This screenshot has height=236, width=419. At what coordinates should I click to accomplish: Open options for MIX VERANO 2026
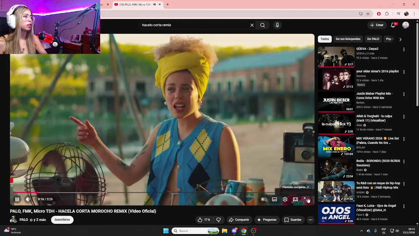click(x=404, y=139)
